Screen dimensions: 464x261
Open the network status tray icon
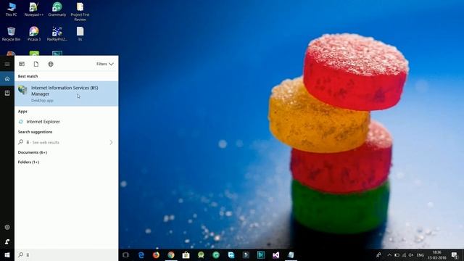tap(404, 254)
